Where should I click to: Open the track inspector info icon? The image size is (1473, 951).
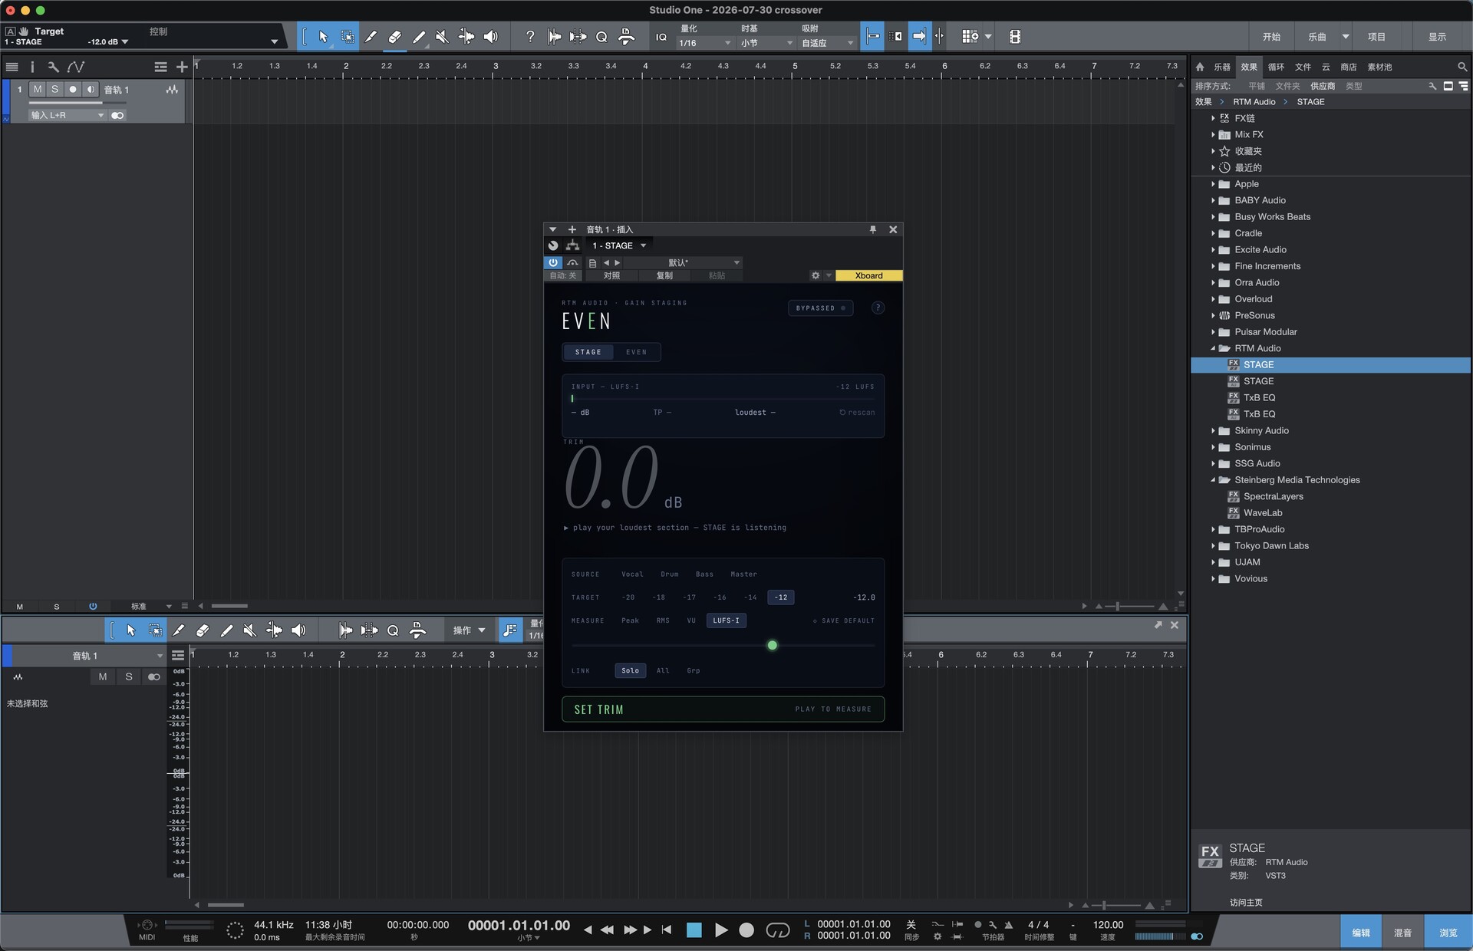(32, 67)
